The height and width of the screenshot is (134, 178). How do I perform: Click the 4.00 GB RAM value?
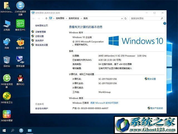[x=110, y=60]
